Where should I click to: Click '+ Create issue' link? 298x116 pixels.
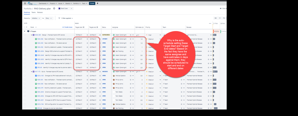click(67, 27)
